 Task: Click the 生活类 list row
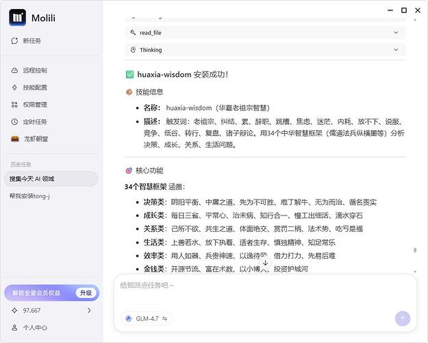(x=240, y=242)
